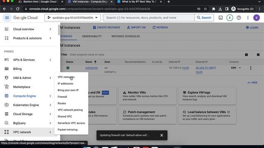
Task: Select VPC network peering
Action: pyautogui.click(x=70, y=110)
